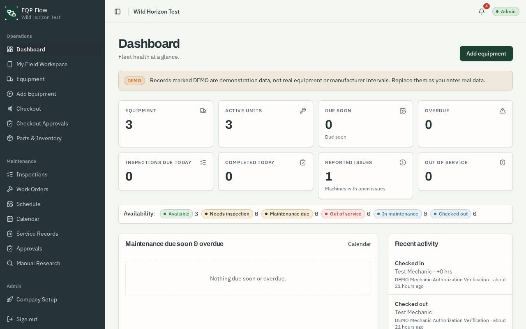
Task: Open Checkout Approvals in sidebar
Action: tap(53, 123)
